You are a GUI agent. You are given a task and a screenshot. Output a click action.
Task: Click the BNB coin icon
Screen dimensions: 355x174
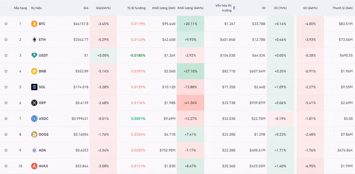34,71
